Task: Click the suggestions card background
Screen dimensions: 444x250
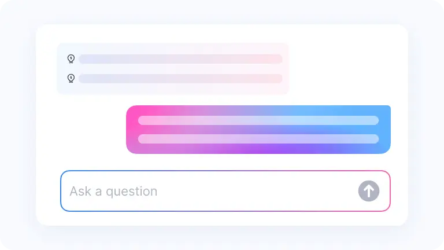Action: pyautogui.click(x=173, y=68)
